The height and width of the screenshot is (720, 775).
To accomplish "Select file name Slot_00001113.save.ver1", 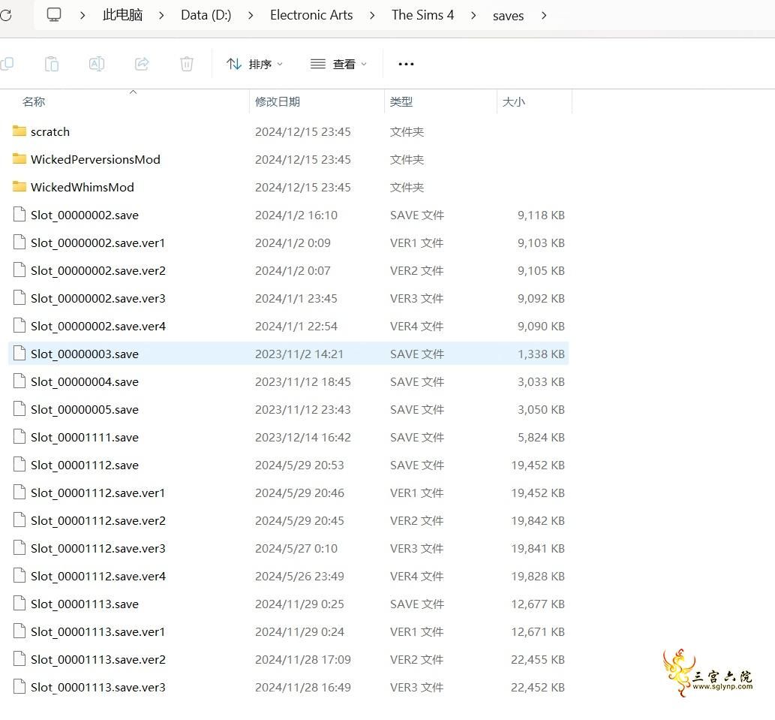I will (x=98, y=631).
